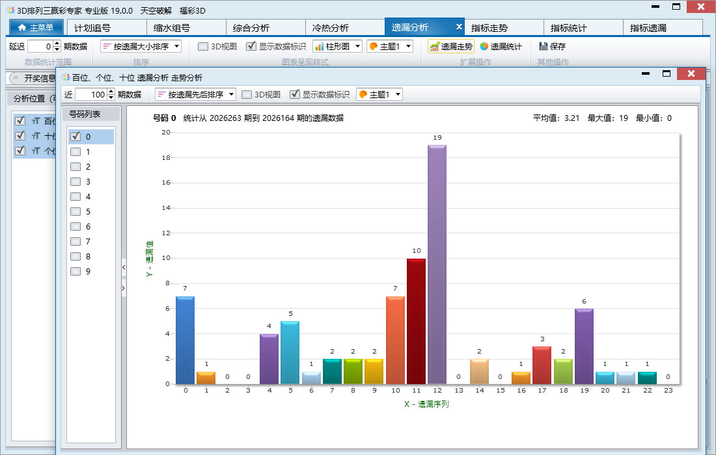Check number 5 in the number list
The width and height of the screenshot is (716, 455).
pyautogui.click(x=76, y=211)
